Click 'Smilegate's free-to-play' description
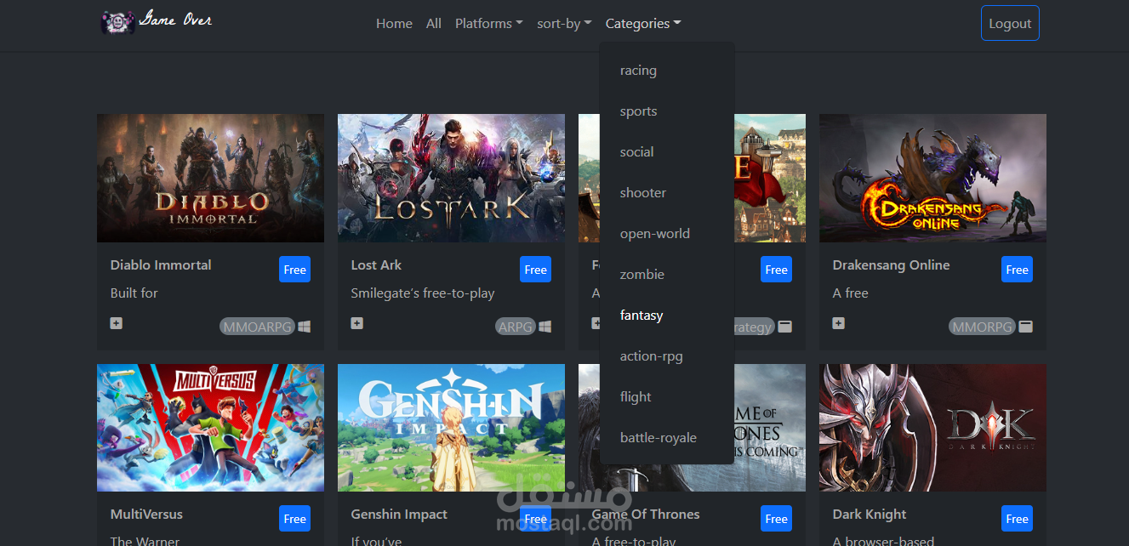1129x546 pixels. coord(423,293)
